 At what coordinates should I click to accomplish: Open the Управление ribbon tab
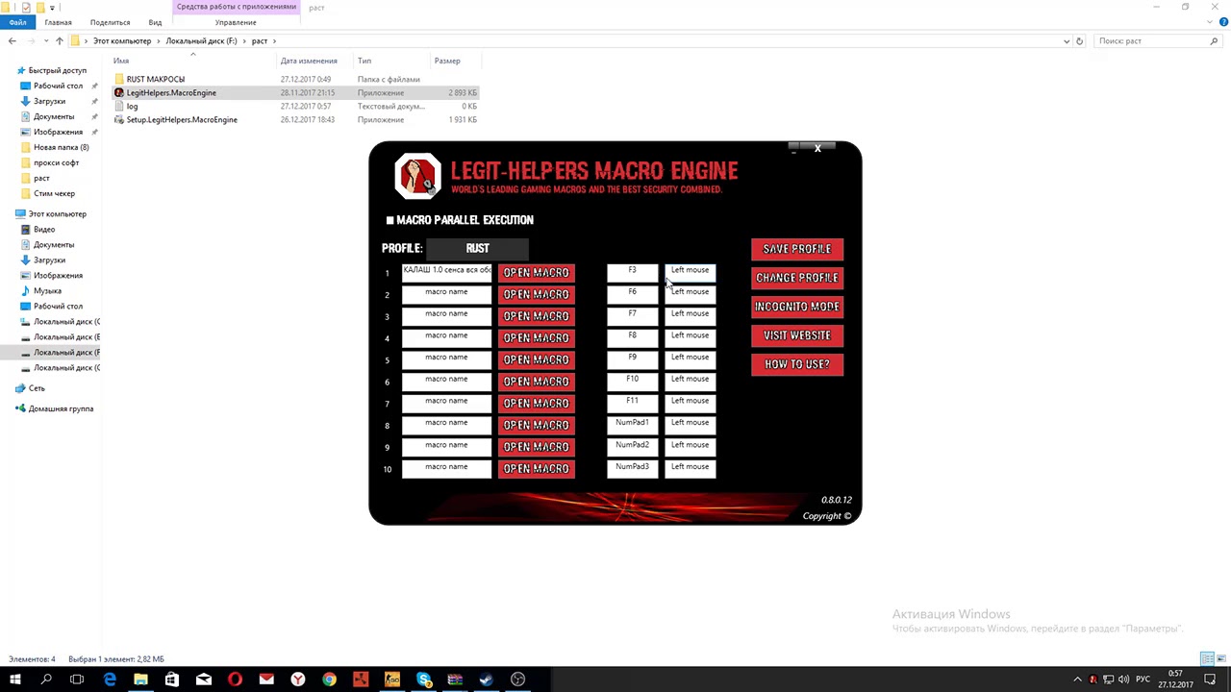236,22
